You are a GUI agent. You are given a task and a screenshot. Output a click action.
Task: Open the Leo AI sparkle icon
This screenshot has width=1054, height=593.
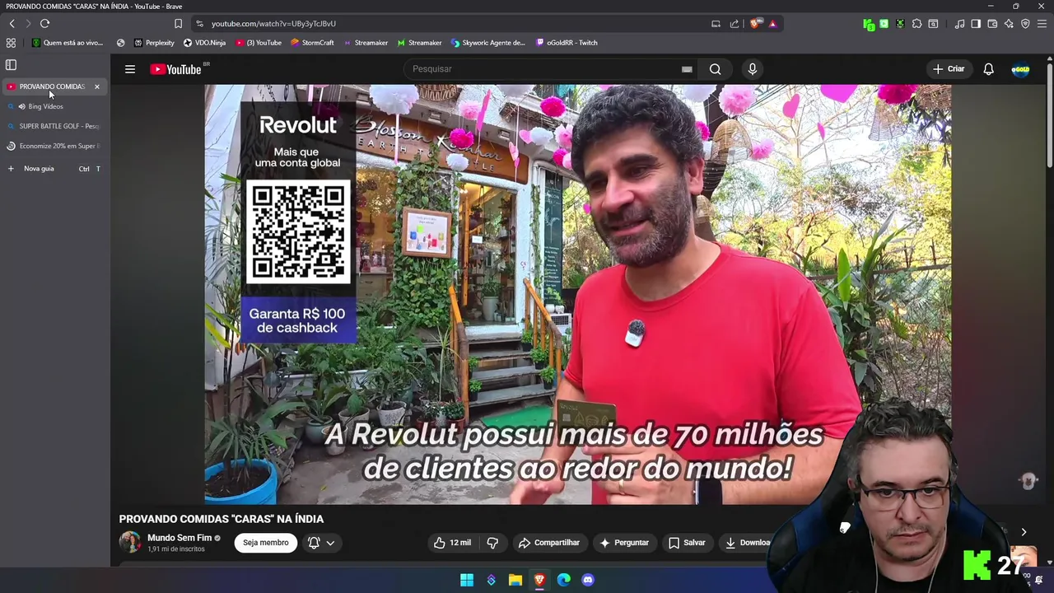pyautogui.click(x=1009, y=24)
